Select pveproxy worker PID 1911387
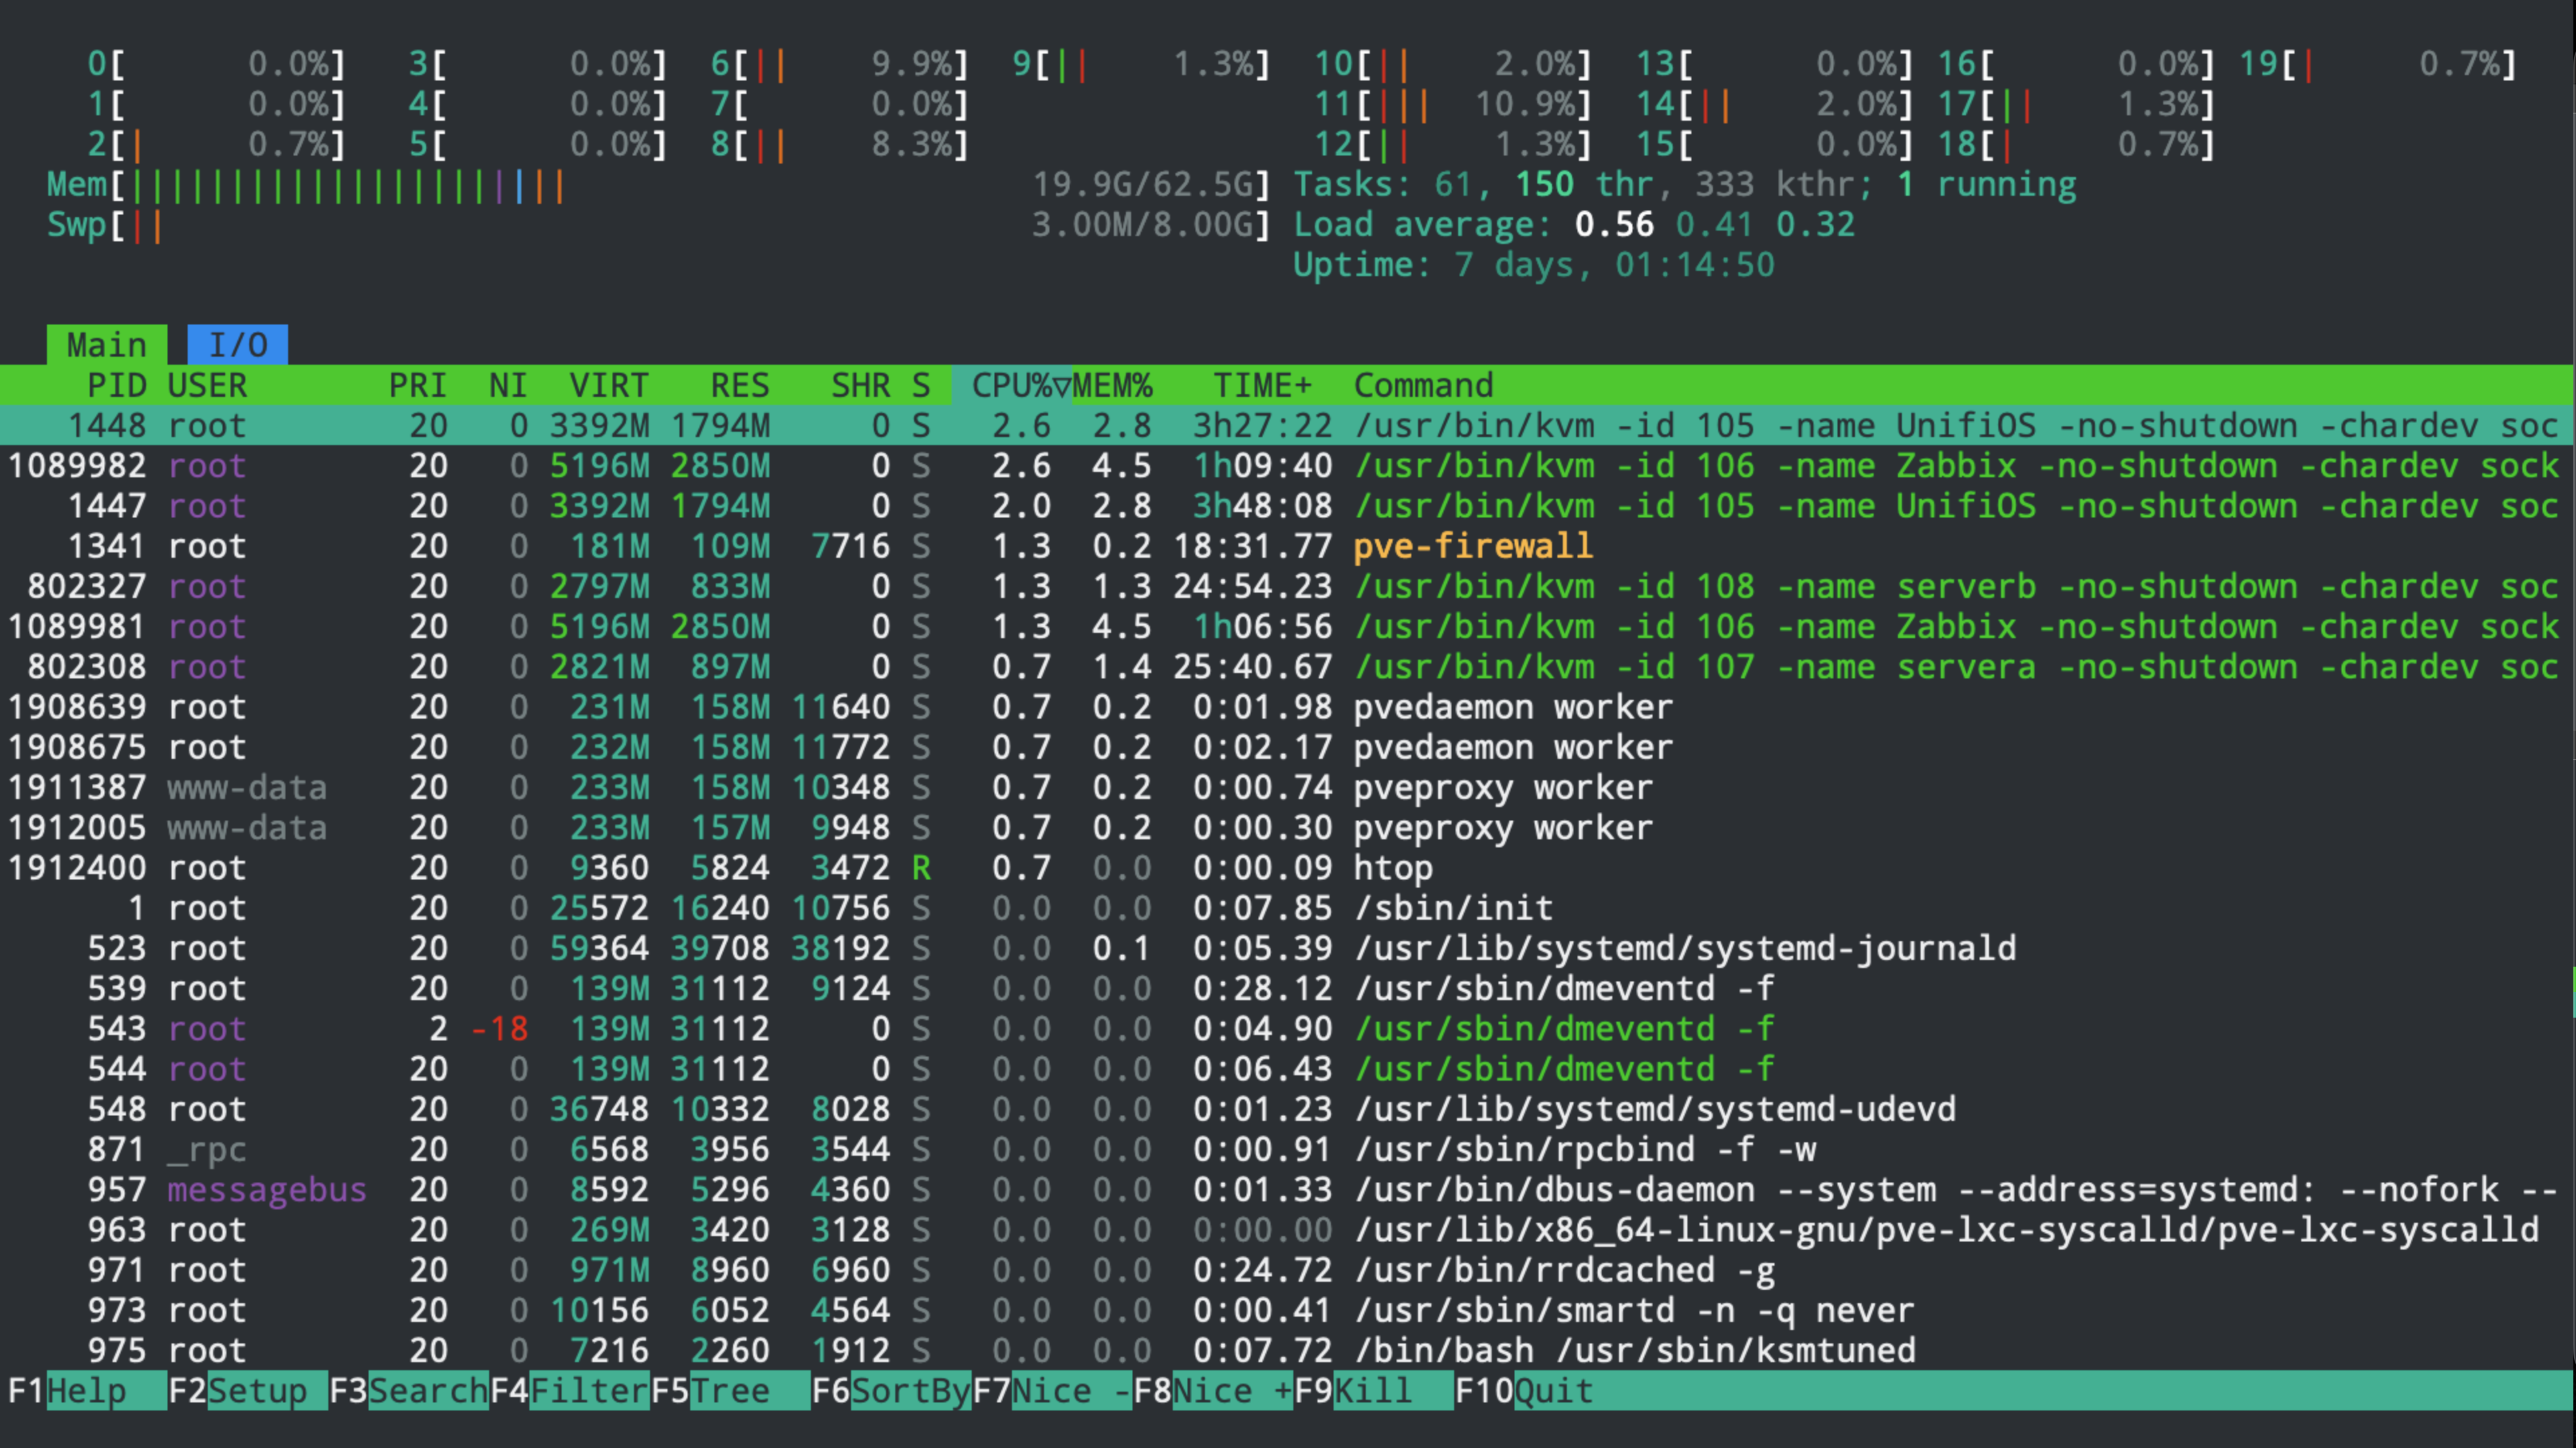This screenshot has width=2576, height=1448. click(1286, 788)
